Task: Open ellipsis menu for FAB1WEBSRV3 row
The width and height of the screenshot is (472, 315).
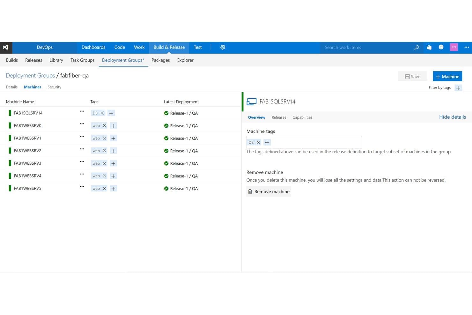Action: (82, 161)
